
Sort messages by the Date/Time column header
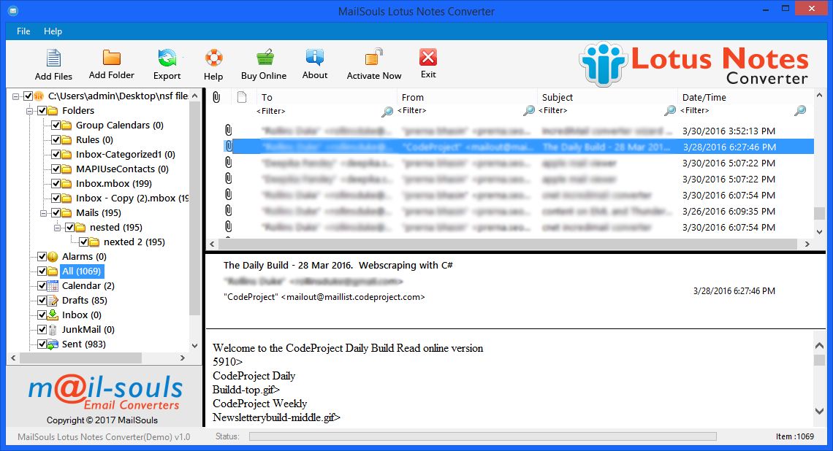tap(704, 98)
